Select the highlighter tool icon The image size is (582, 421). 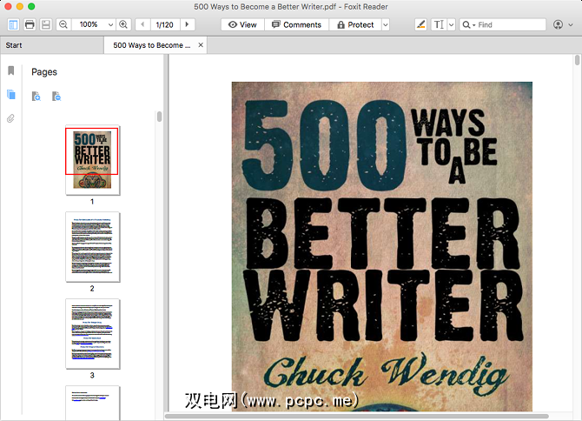[x=420, y=25]
